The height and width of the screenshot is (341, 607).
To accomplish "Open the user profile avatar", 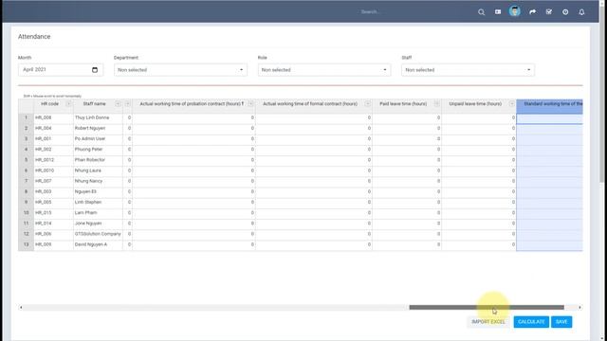I will [x=514, y=11].
